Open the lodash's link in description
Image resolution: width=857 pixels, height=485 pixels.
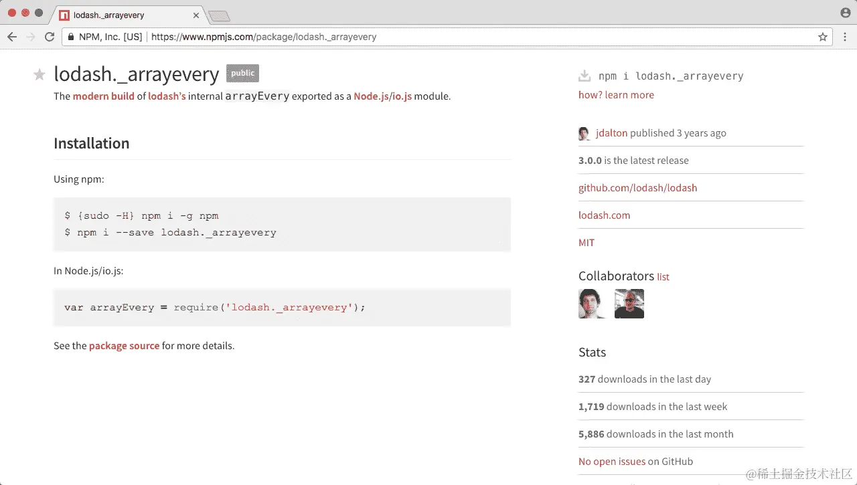tap(167, 96)
